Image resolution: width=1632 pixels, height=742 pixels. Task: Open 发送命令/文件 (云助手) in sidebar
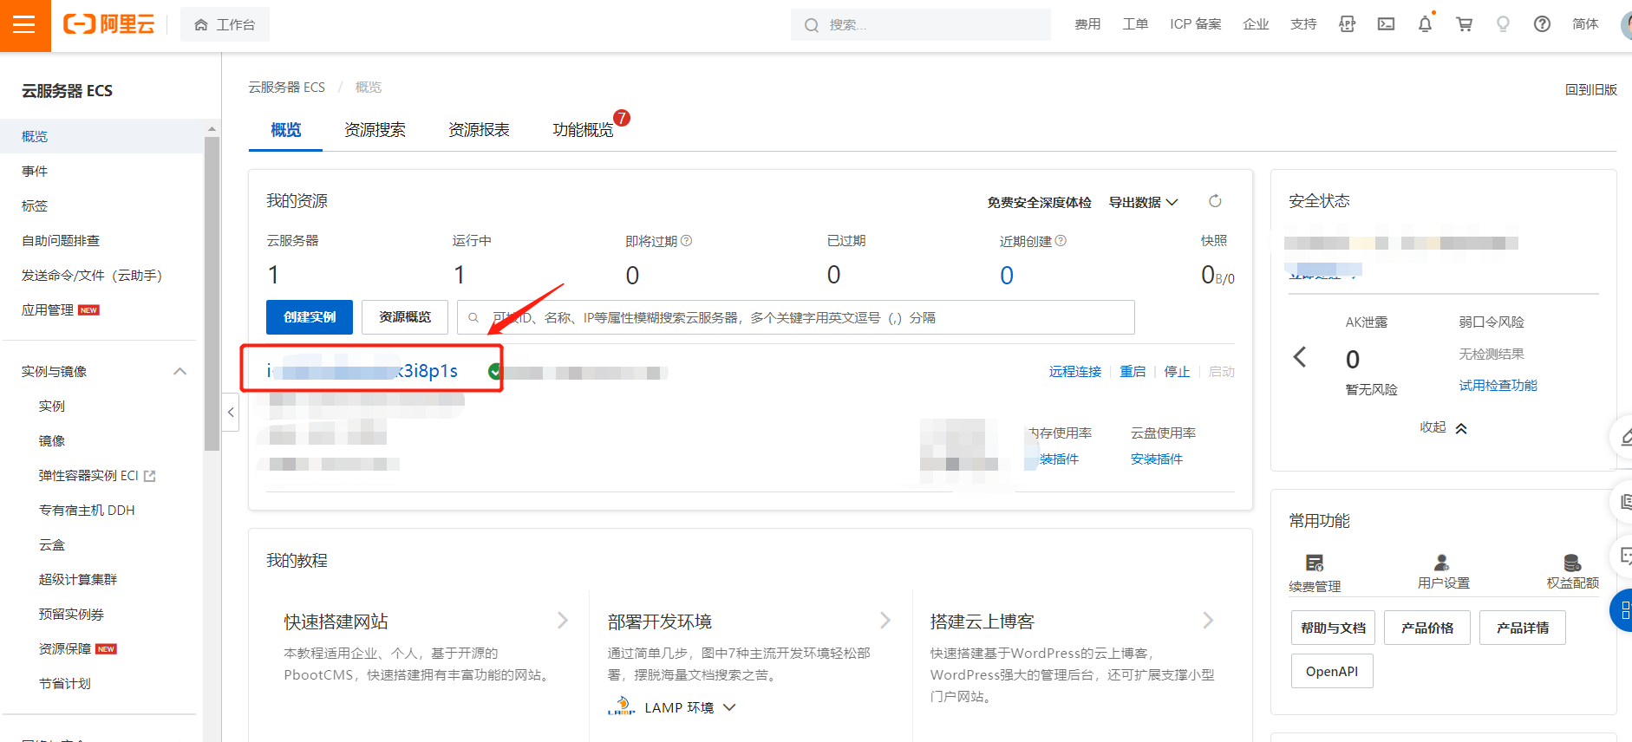(x=92, y=276)
